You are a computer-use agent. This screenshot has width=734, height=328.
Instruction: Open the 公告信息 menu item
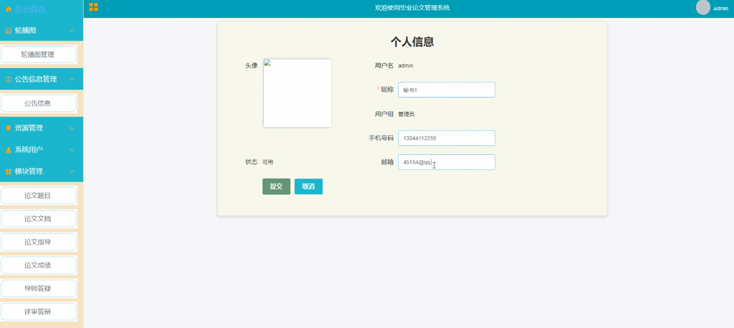(x=38, y=103)
